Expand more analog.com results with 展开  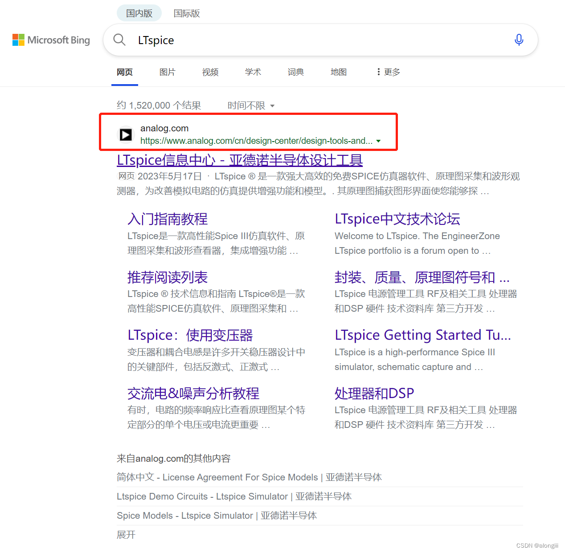pos(126,535)
